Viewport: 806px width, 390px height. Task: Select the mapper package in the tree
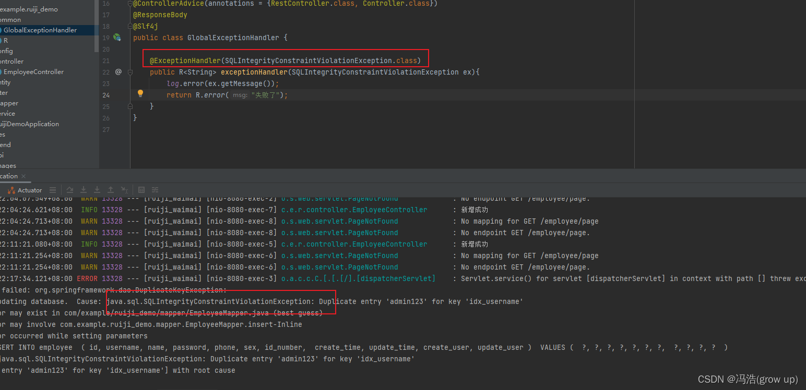[9, 103]
